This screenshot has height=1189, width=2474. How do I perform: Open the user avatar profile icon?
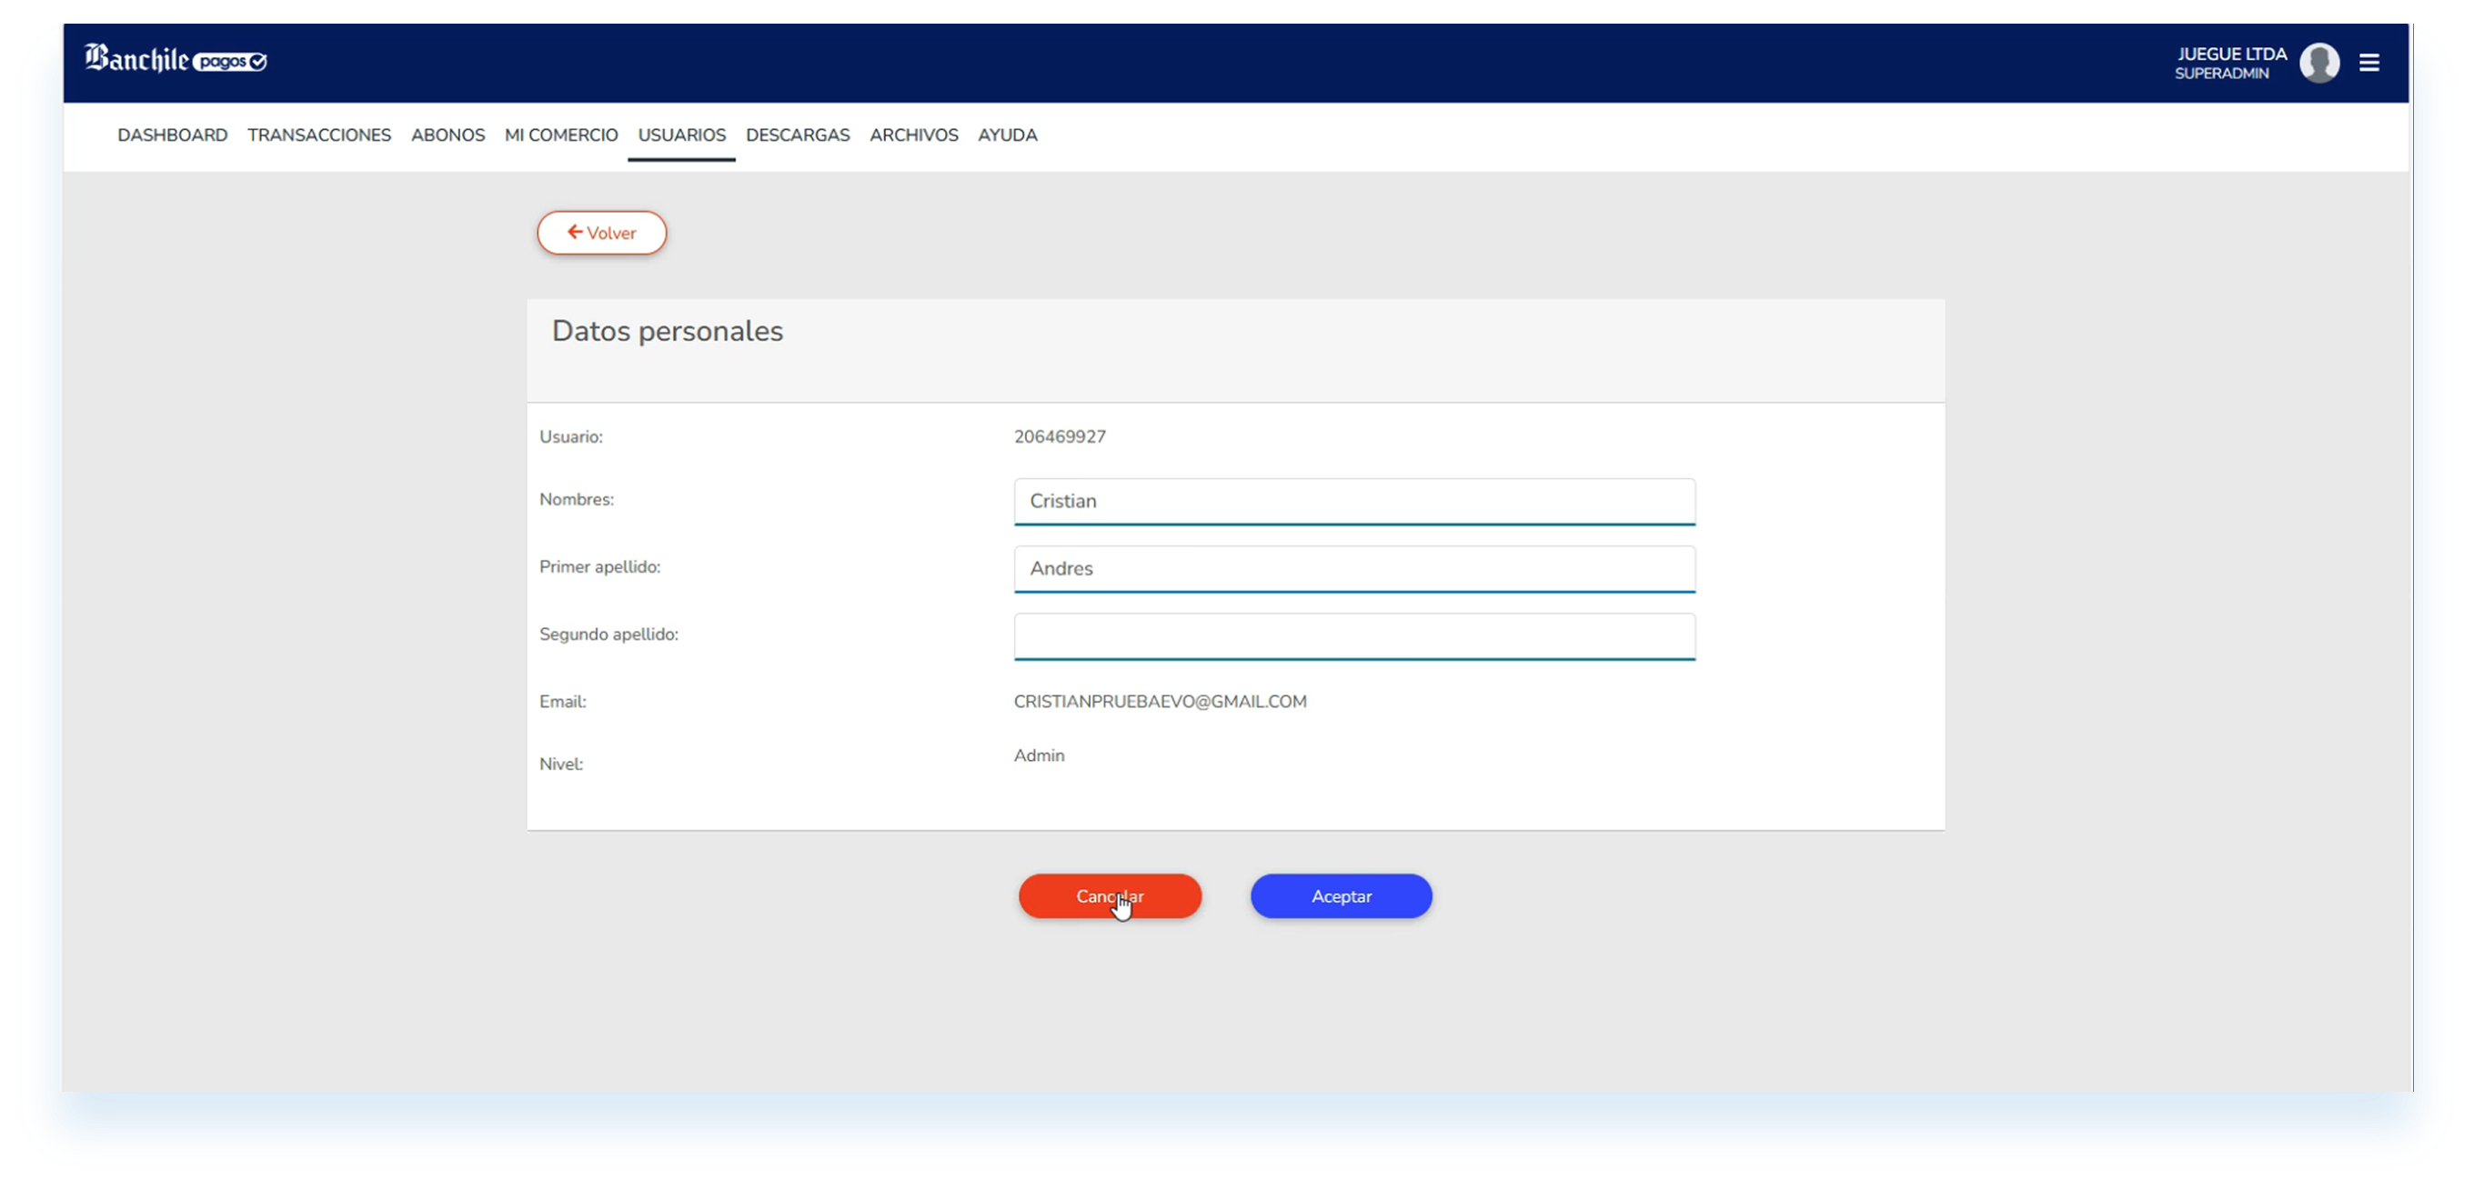2318,64
